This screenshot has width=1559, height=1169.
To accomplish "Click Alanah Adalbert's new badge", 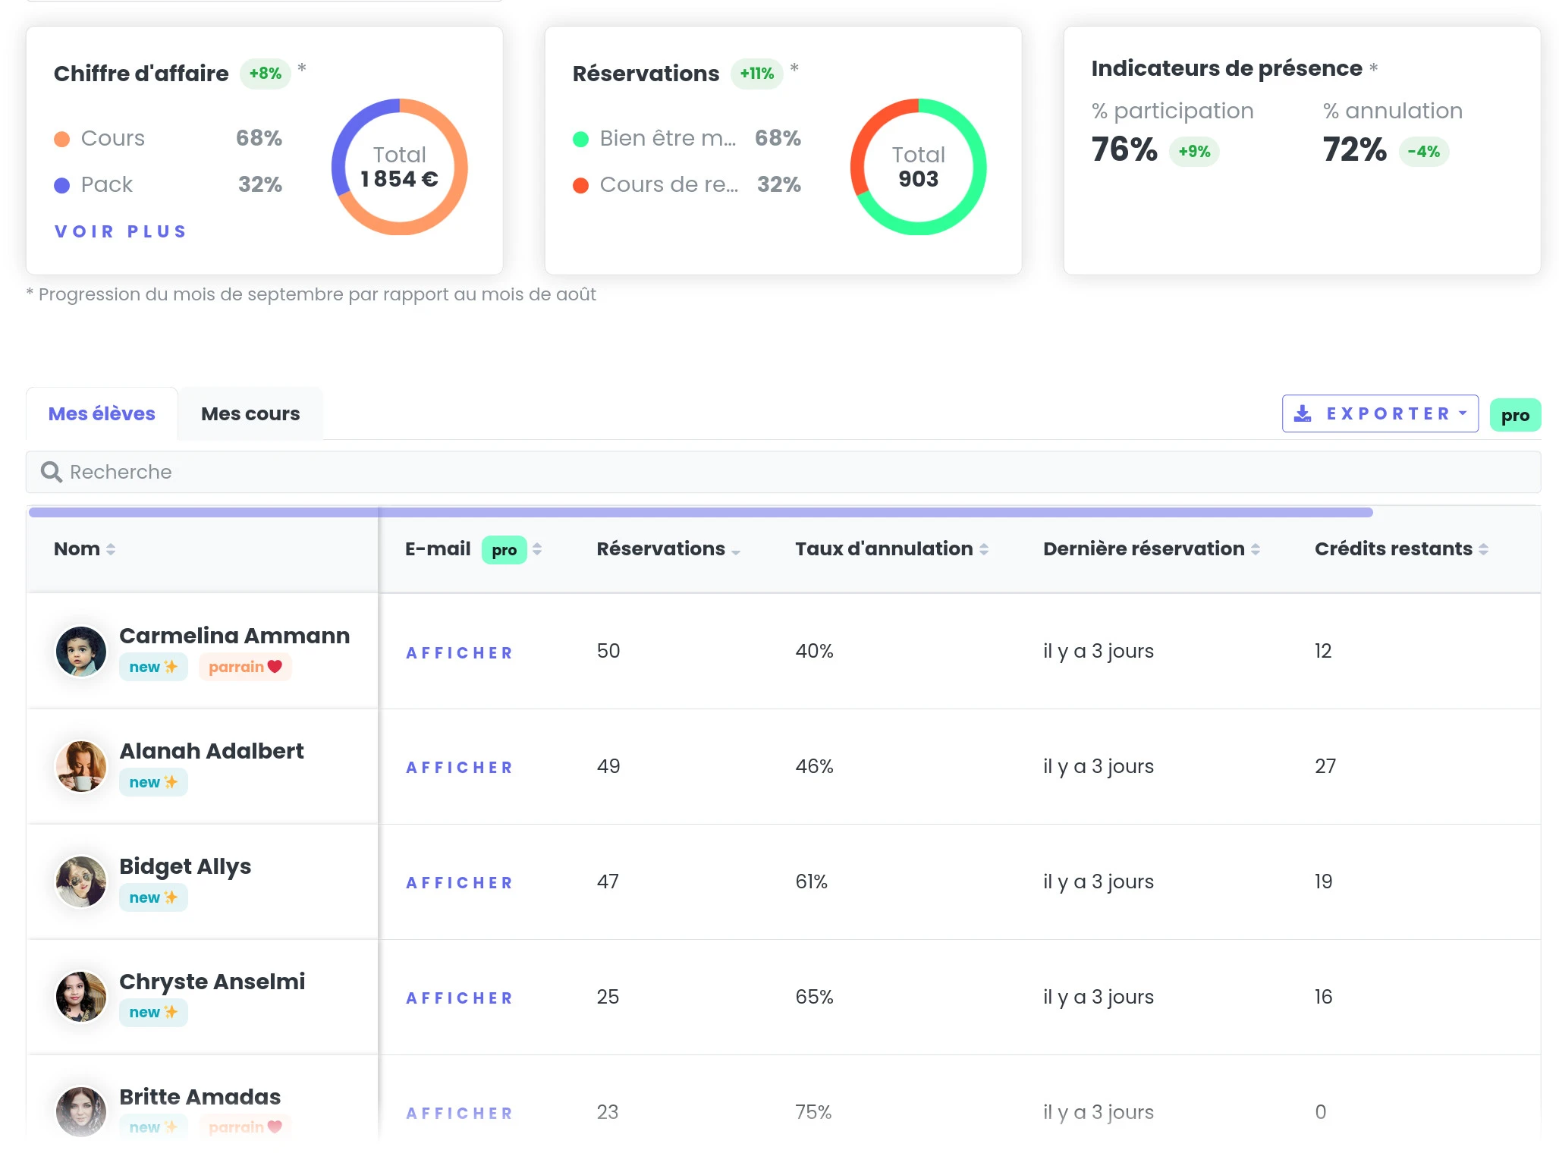I will [153, 782].
